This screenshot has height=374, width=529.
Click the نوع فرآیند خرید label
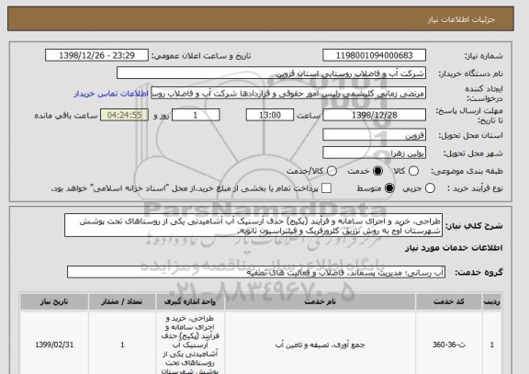click(x=475, y=188)
